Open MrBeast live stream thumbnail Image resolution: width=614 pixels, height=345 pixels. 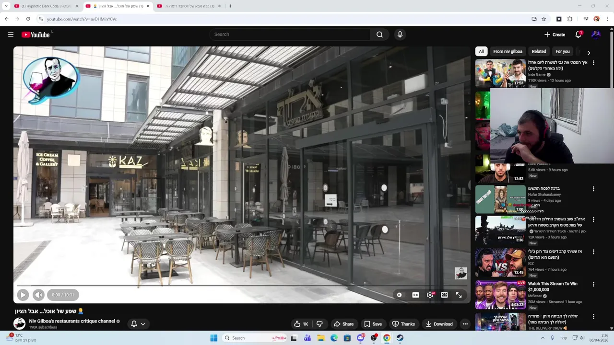pos(500,295)
